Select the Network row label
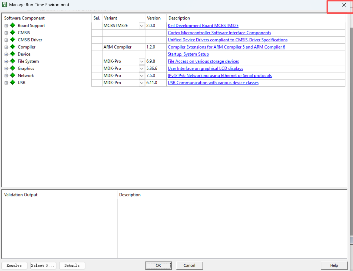The image size is (353, 271). pos(26,76)
